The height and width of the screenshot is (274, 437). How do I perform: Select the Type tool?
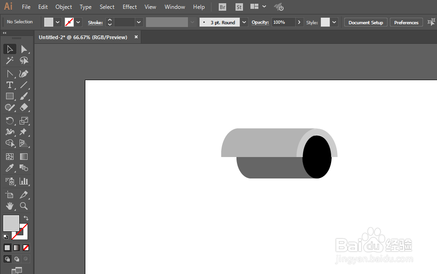point(10,85)
